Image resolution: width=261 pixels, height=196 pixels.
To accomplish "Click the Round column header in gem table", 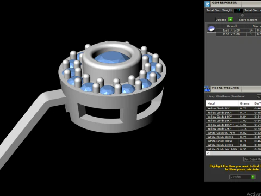I will pyautogui.click(x=231, y=26).
